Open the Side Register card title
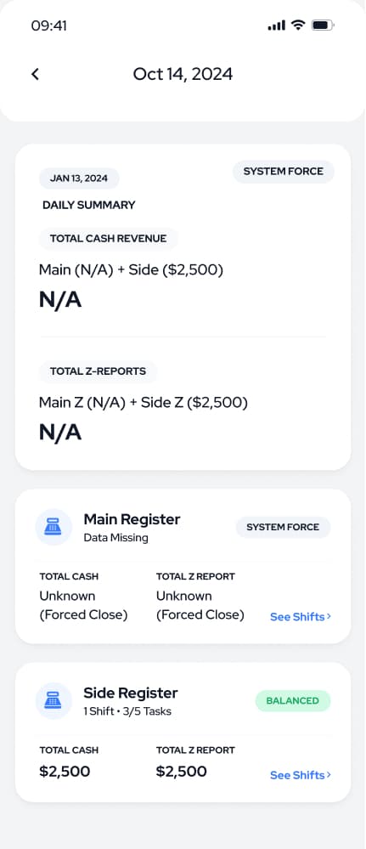The width and height of the screenshot is (366, 849). (x=131, y=693)
